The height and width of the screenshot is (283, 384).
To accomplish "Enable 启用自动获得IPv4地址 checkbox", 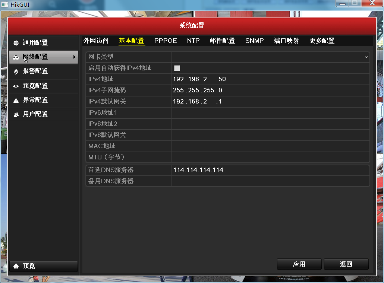I will click(x=177, y=68).
